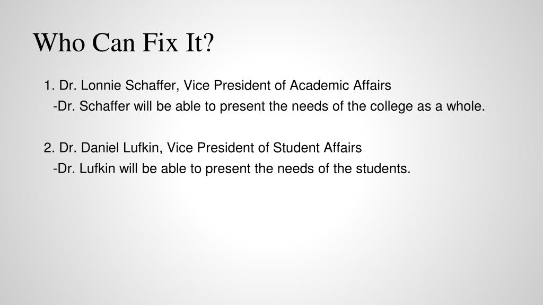The image size is (543, 305).
Task: Click '-Dr. Schaffer' at the sub-point start
Action: click(91, 106)
